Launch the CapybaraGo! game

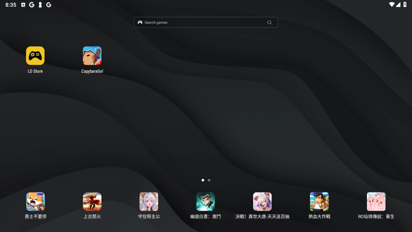(92, 56)
